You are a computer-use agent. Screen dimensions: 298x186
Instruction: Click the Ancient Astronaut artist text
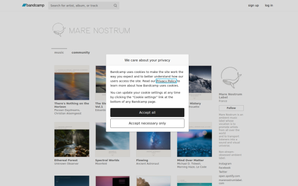148,164
